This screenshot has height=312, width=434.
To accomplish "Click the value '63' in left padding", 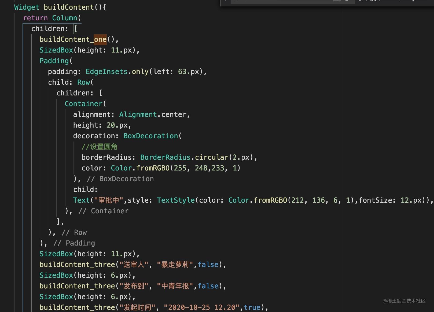I will [182, 72].
